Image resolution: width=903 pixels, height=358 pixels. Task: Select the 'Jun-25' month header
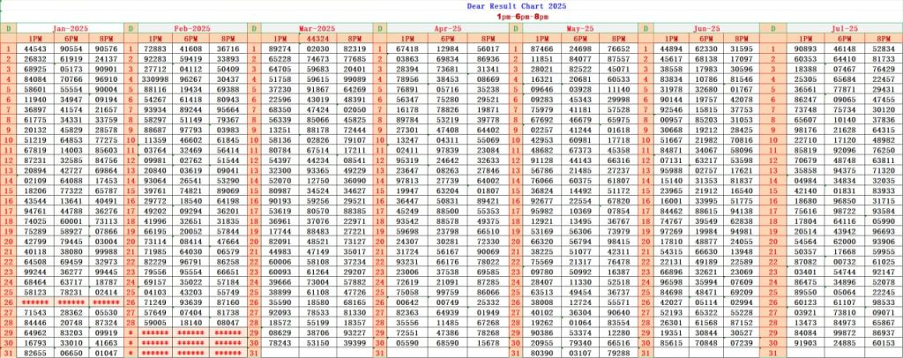(706, 28)
